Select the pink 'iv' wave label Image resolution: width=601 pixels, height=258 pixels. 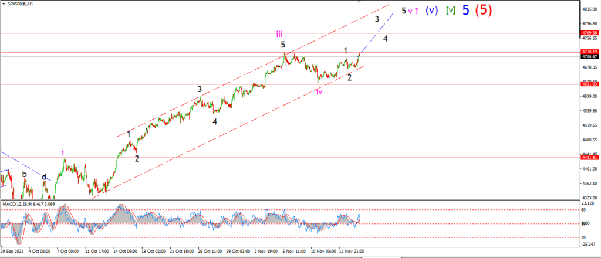[319, 91]
